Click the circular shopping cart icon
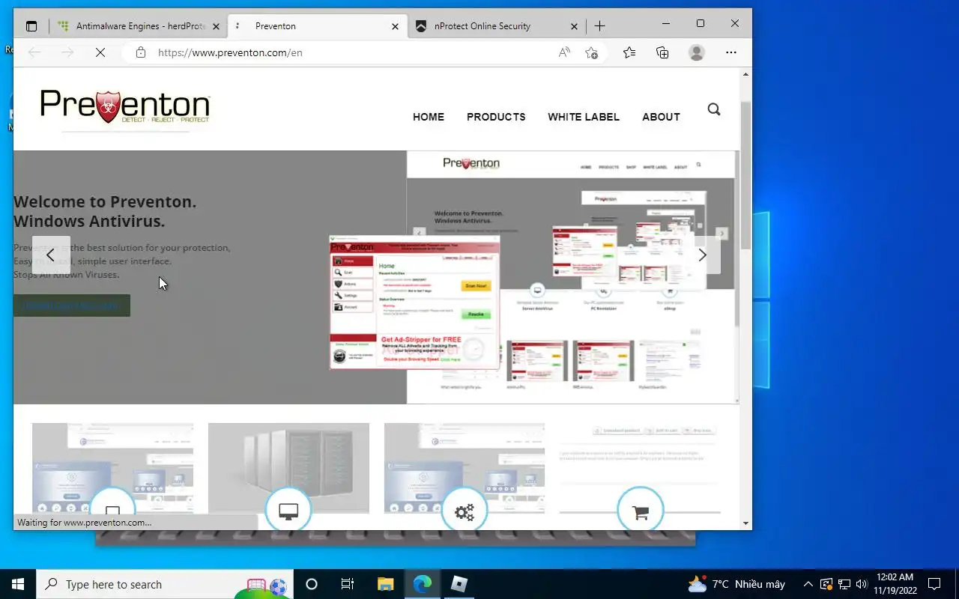Image resolution: width=959 pixels, height=599 pixels. [641, 511]
